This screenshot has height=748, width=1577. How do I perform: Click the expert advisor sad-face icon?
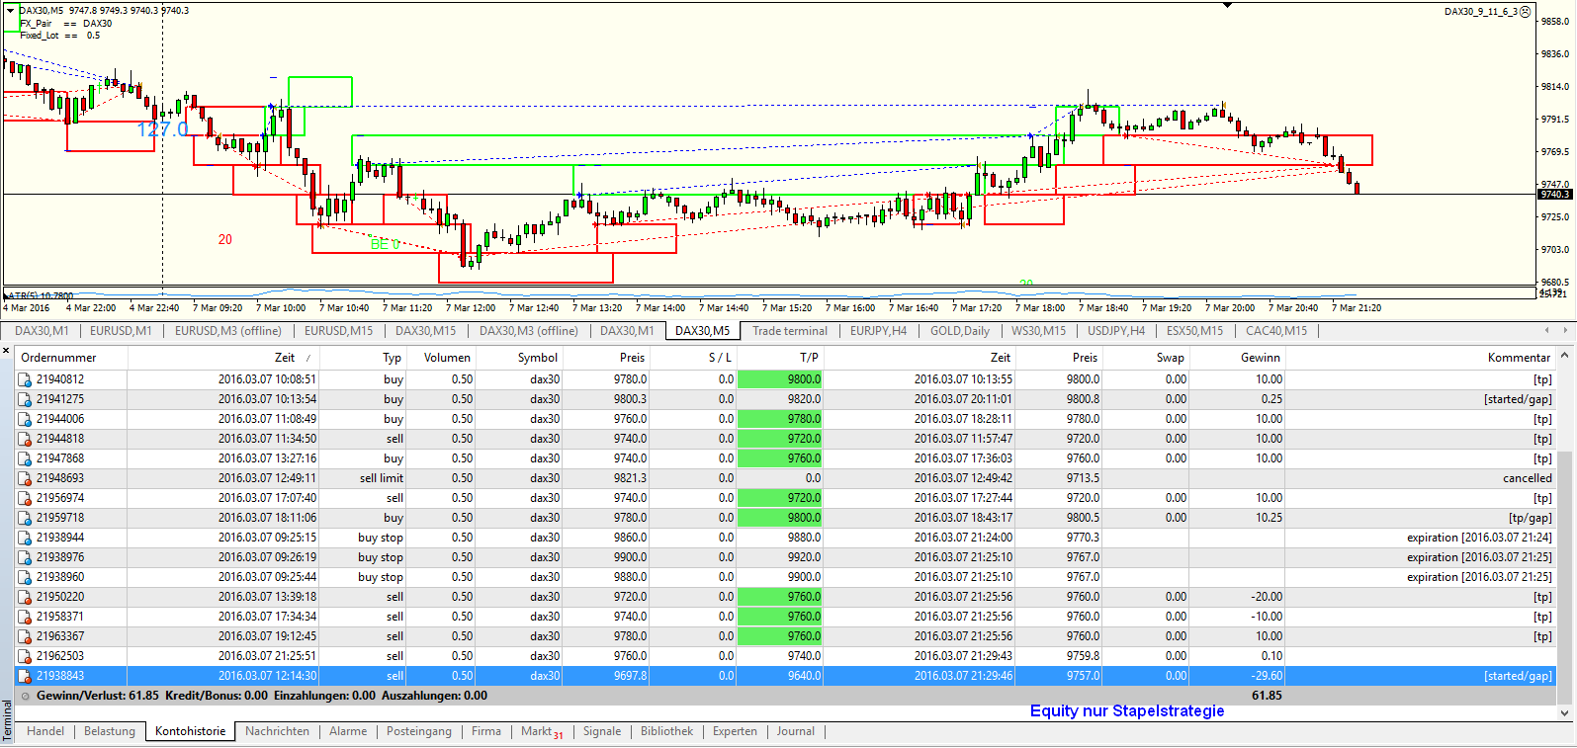point(1525,12)
